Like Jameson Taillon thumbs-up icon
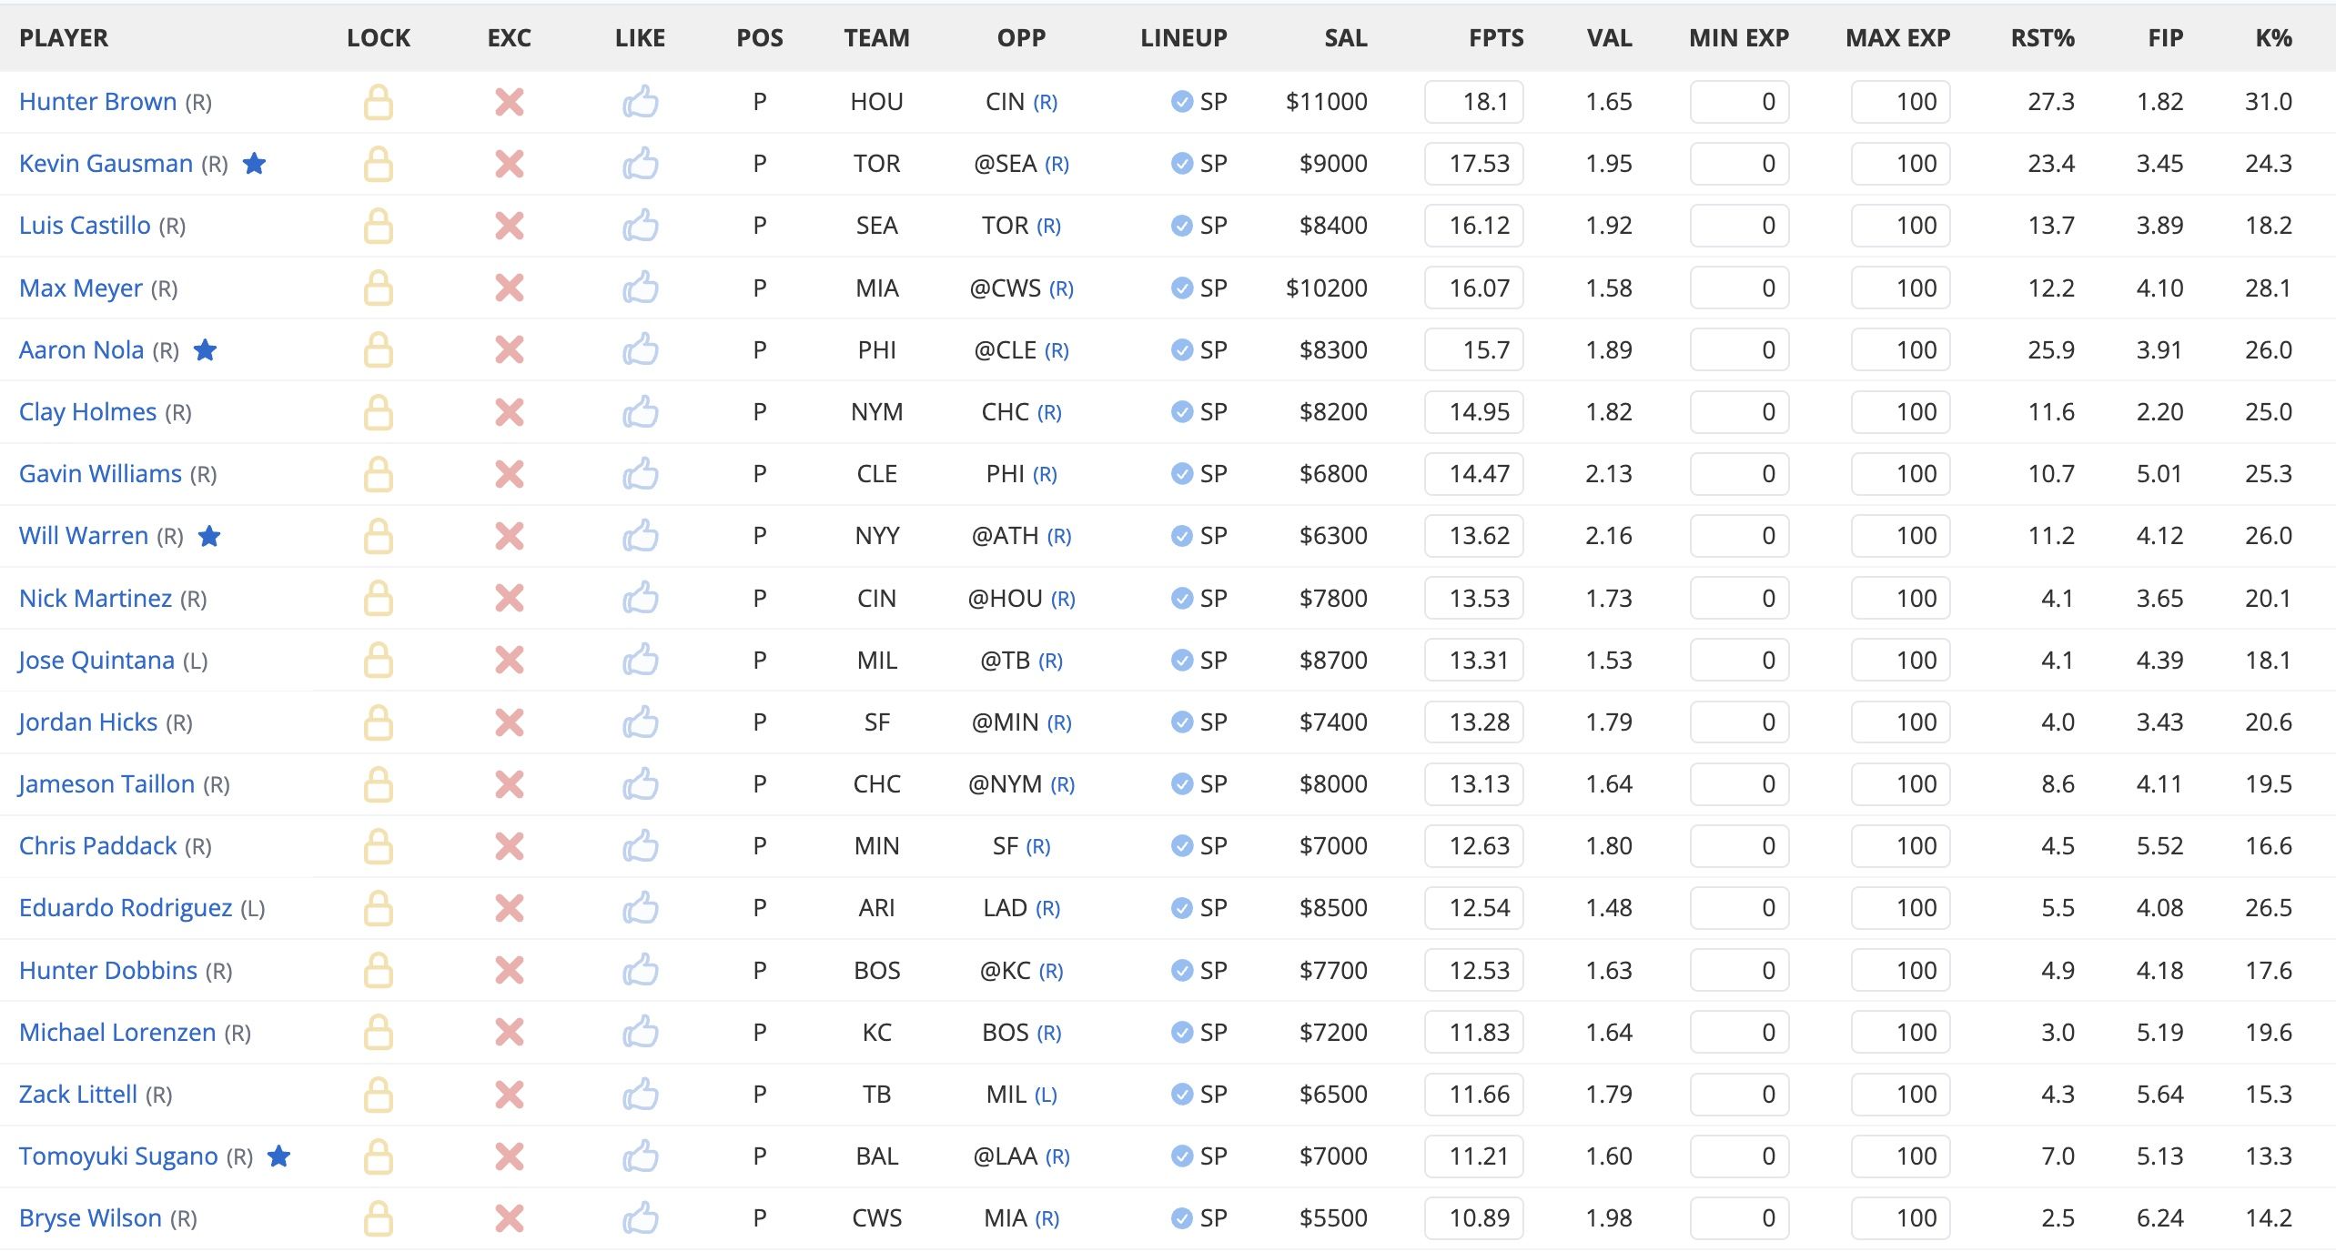This screenshot has width=2336, height=1252. coord(641,784)
